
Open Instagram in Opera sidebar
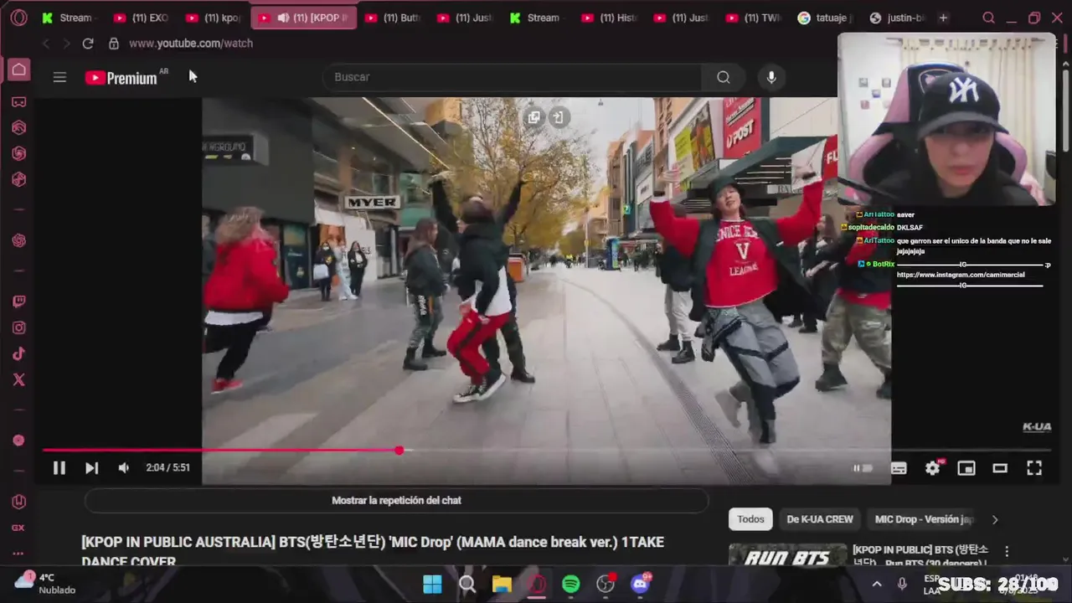pyautogui.click(x=18, y=328)
